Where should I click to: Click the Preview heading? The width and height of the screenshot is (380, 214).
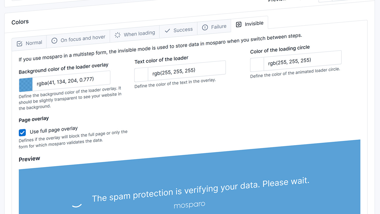pyautogui.click(x=29, y=159)
